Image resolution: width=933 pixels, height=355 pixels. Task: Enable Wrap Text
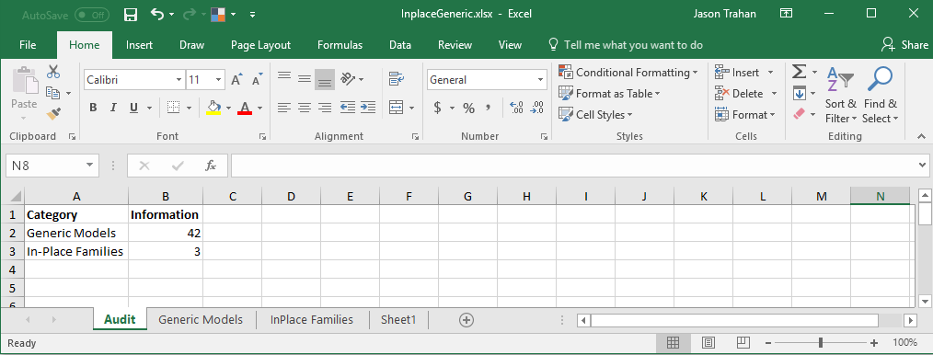click(x=397, y=79)
